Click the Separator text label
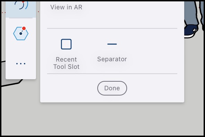Image resolution: width=205 pixels, height=137 pixels. pos(112,59)
